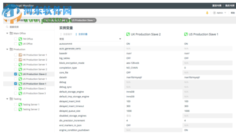Uncheck the US Production Slave 1 checkbox
Screen dimensions: 236x134
point(15,84)
